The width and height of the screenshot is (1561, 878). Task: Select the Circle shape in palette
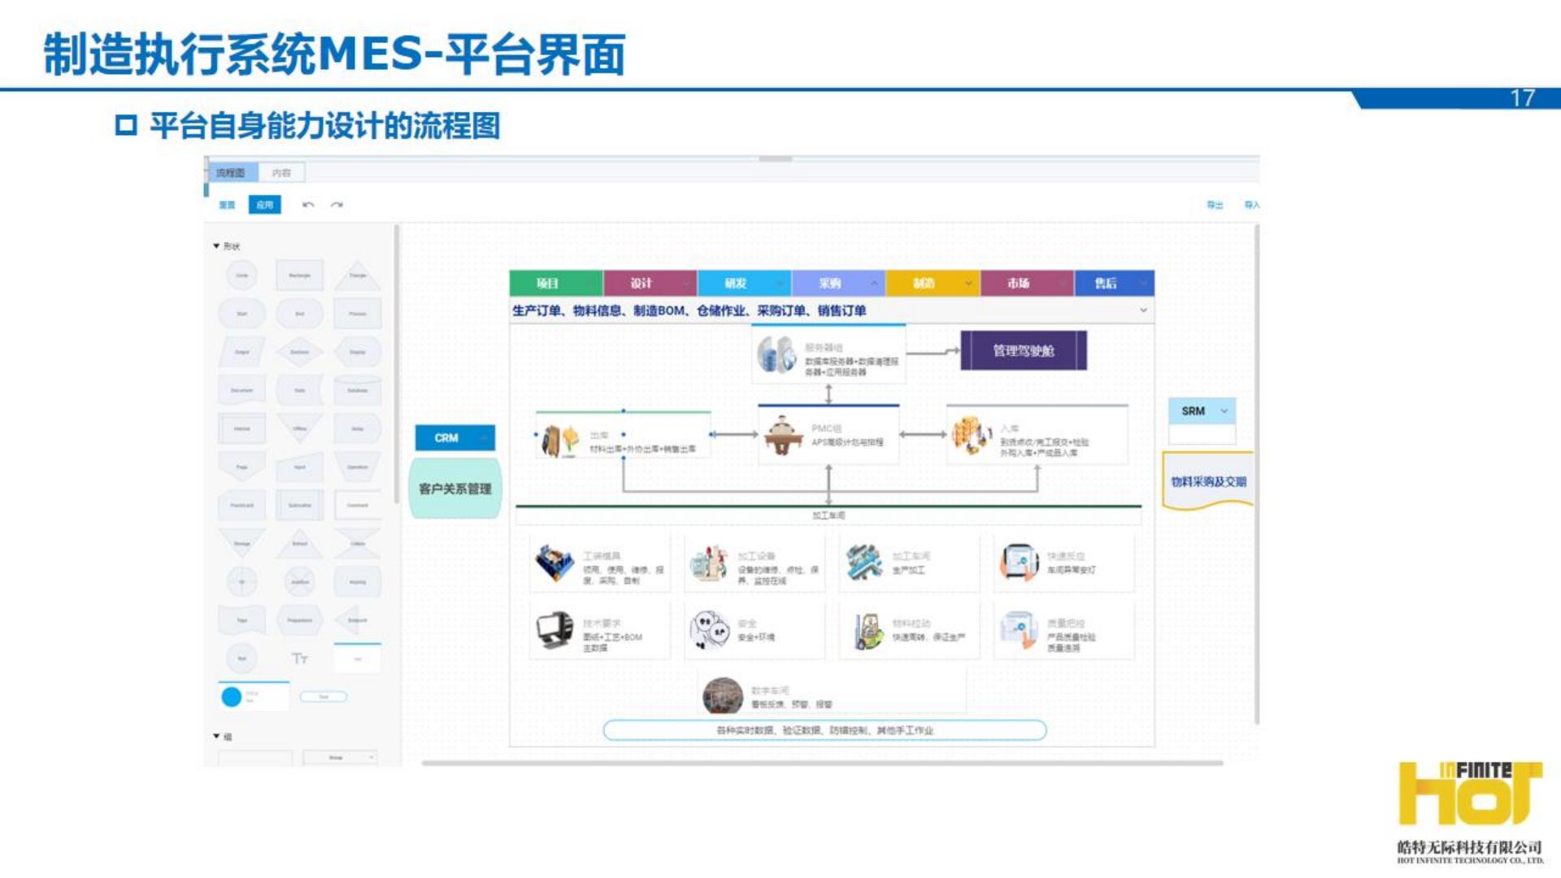click(x=241, y=276)
